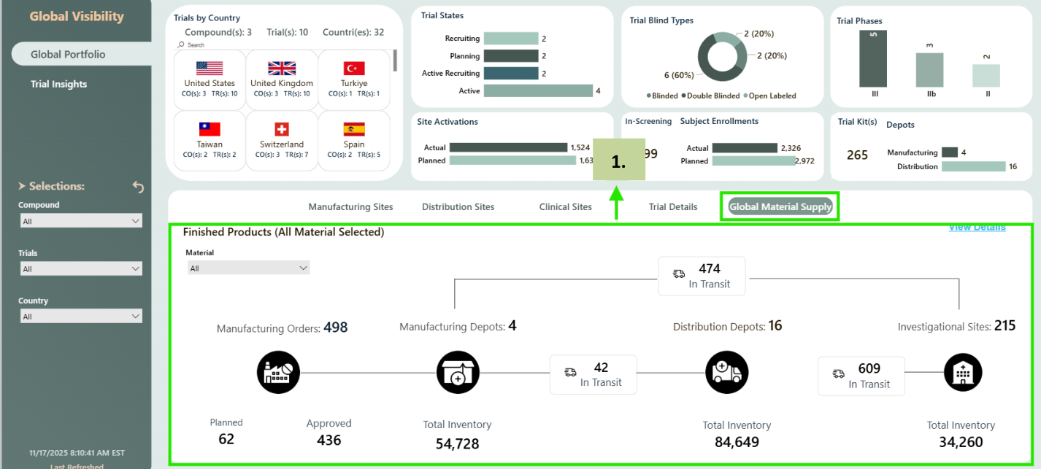
Task: Select the United Kingdom flag tile
Action: tap(282, 79)
